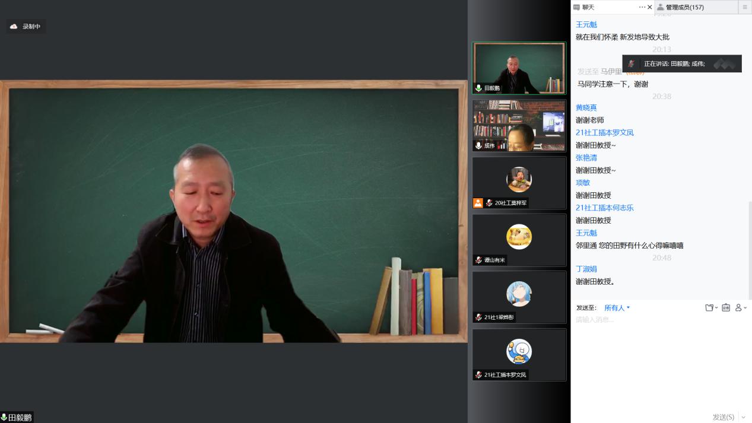Screen dimensions: 752x423
Task: Click the muted mic icon in speaking banner
Action: (x=632, y=63)
